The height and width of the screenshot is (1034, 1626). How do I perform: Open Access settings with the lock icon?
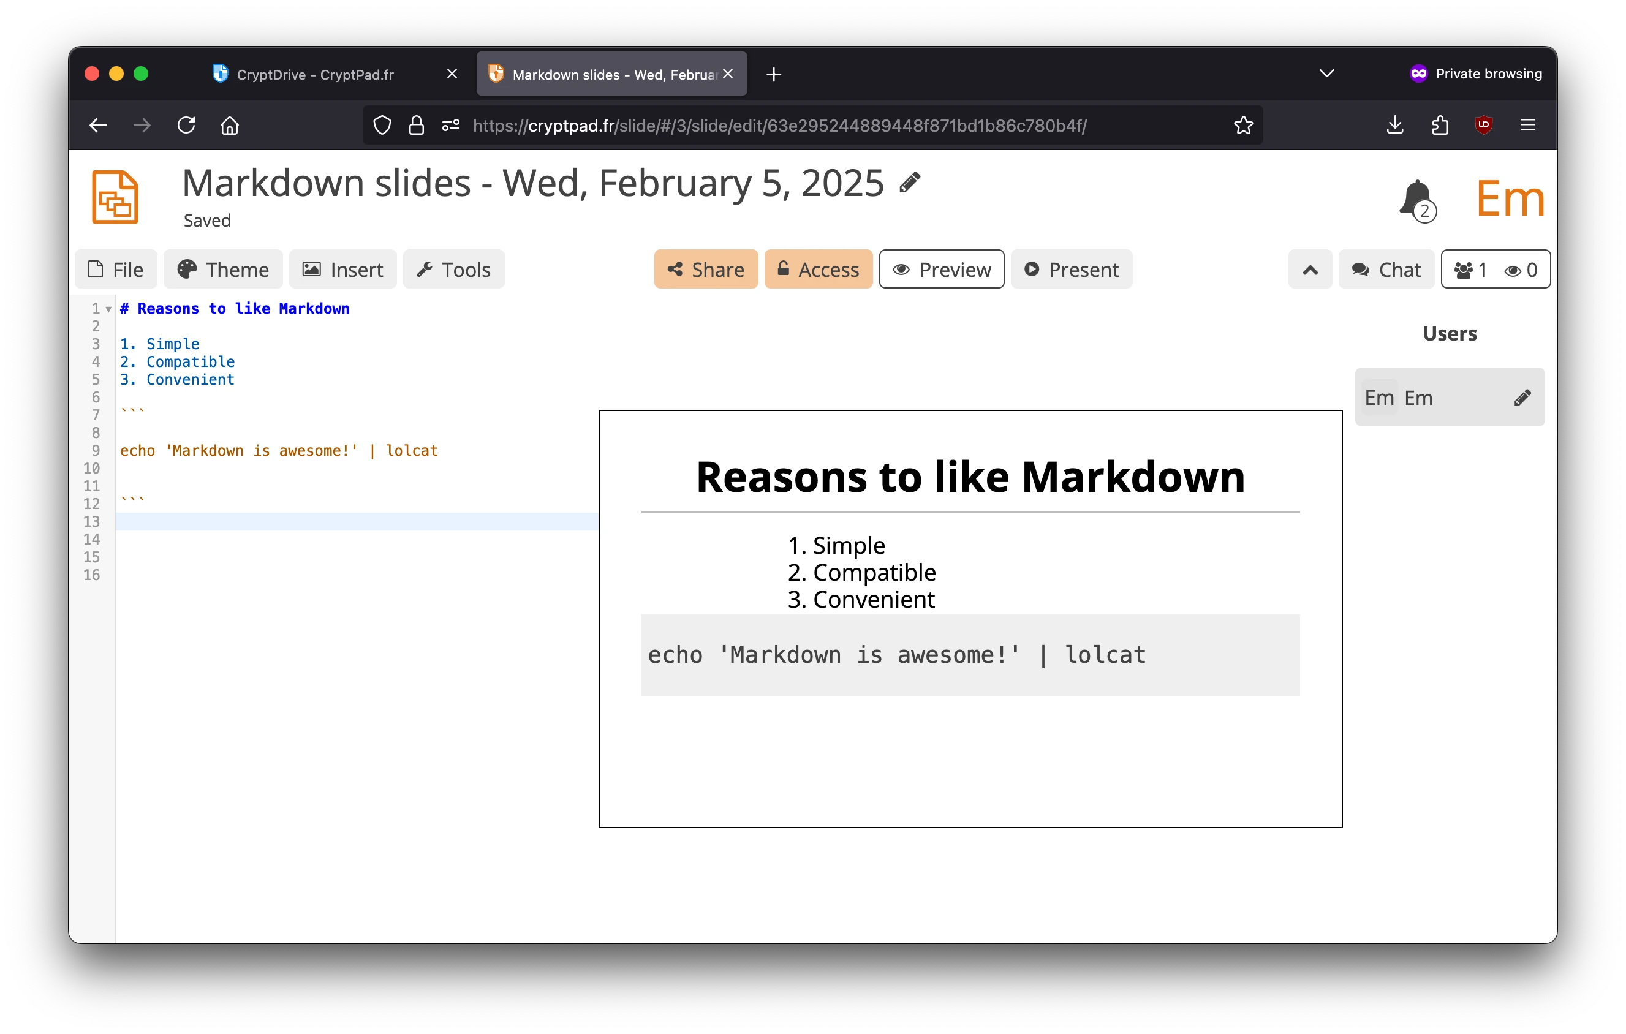coord(784,269)
